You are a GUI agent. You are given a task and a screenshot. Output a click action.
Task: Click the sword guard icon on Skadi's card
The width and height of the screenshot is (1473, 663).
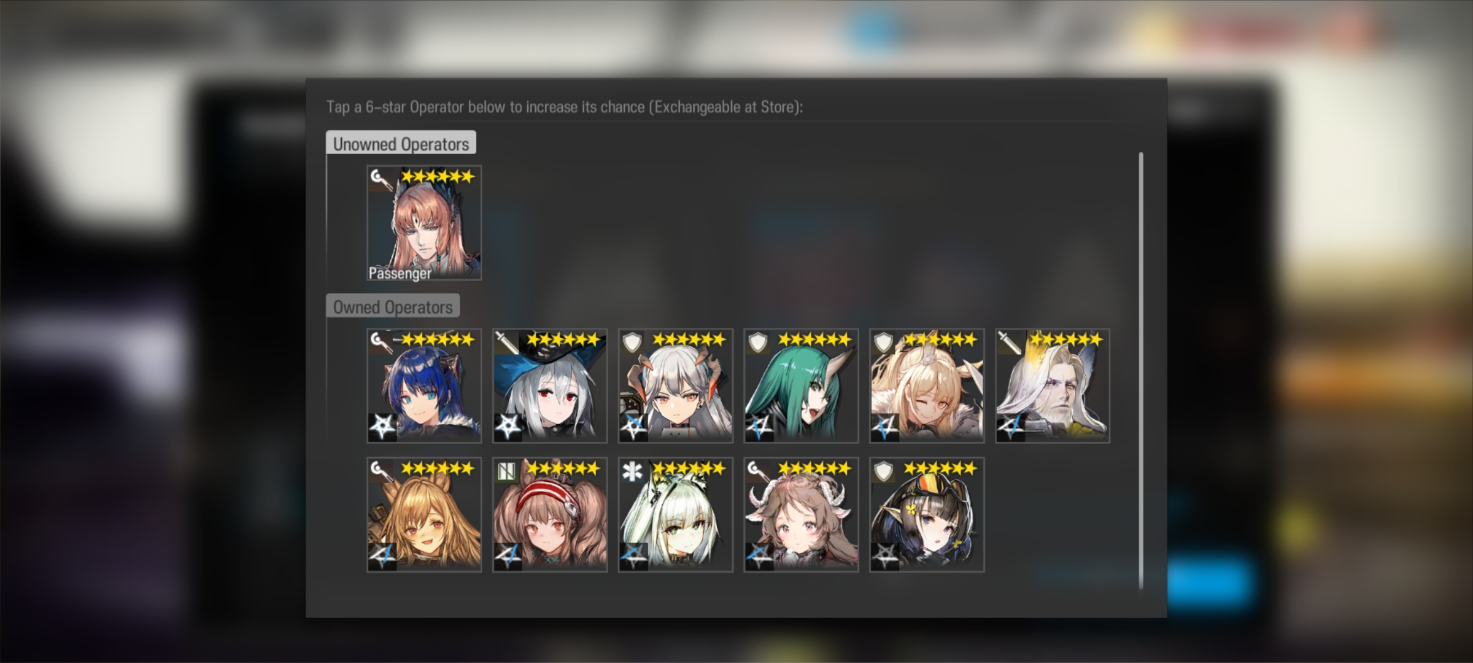coord(507,342)
